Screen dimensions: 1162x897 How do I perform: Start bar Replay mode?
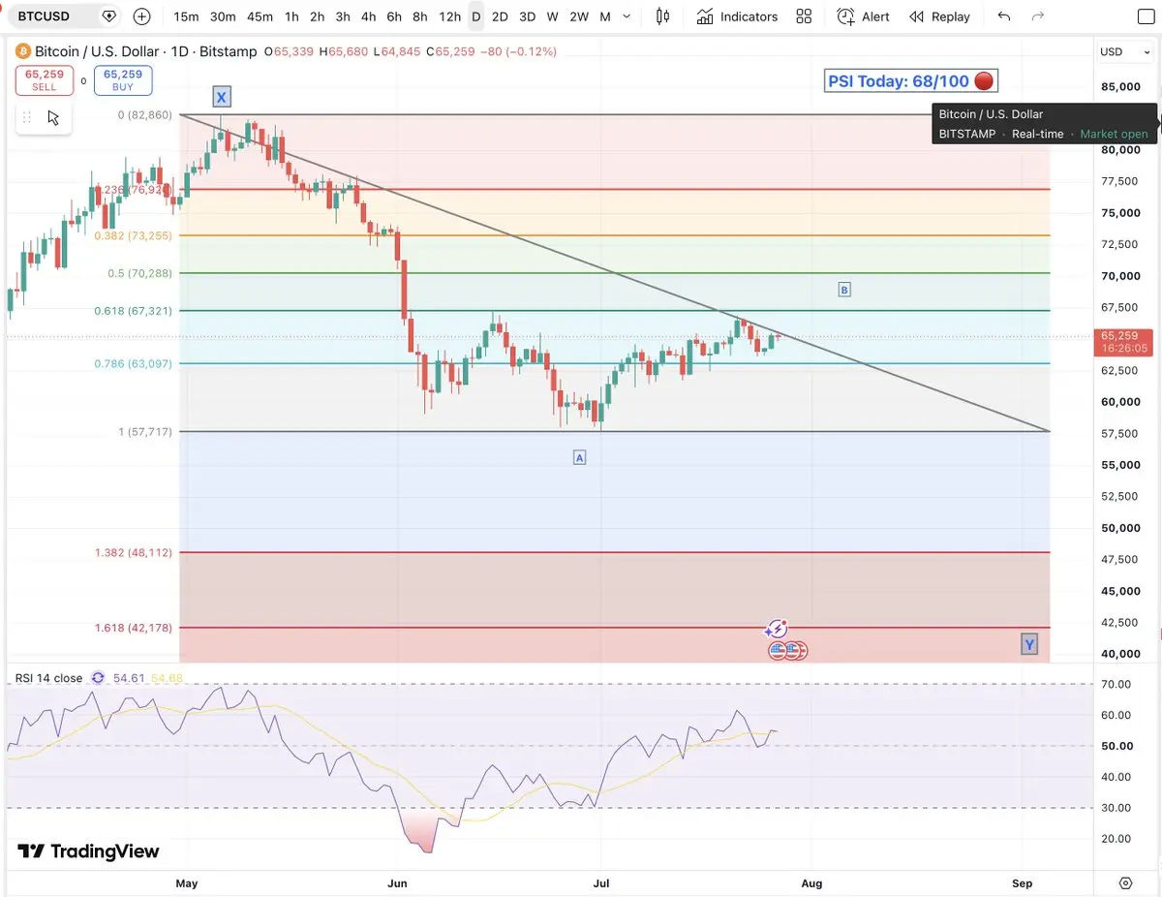coord(939,16)
